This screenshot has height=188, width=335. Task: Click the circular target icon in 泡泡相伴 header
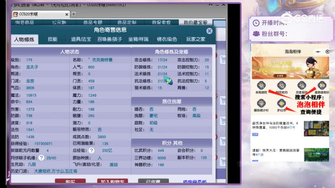click(327, 52)
